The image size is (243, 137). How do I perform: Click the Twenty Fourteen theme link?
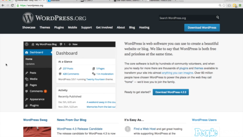[95, 80]
